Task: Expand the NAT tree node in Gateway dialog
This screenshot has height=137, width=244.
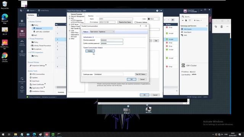Action: [70, 18]
